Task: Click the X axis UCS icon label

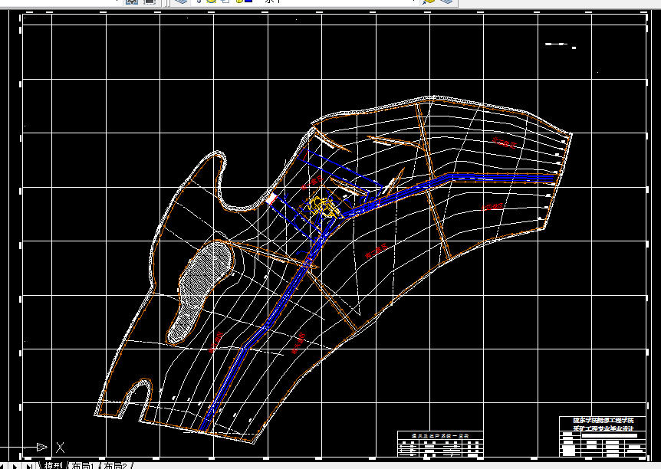Action: [x=61, y=448]
